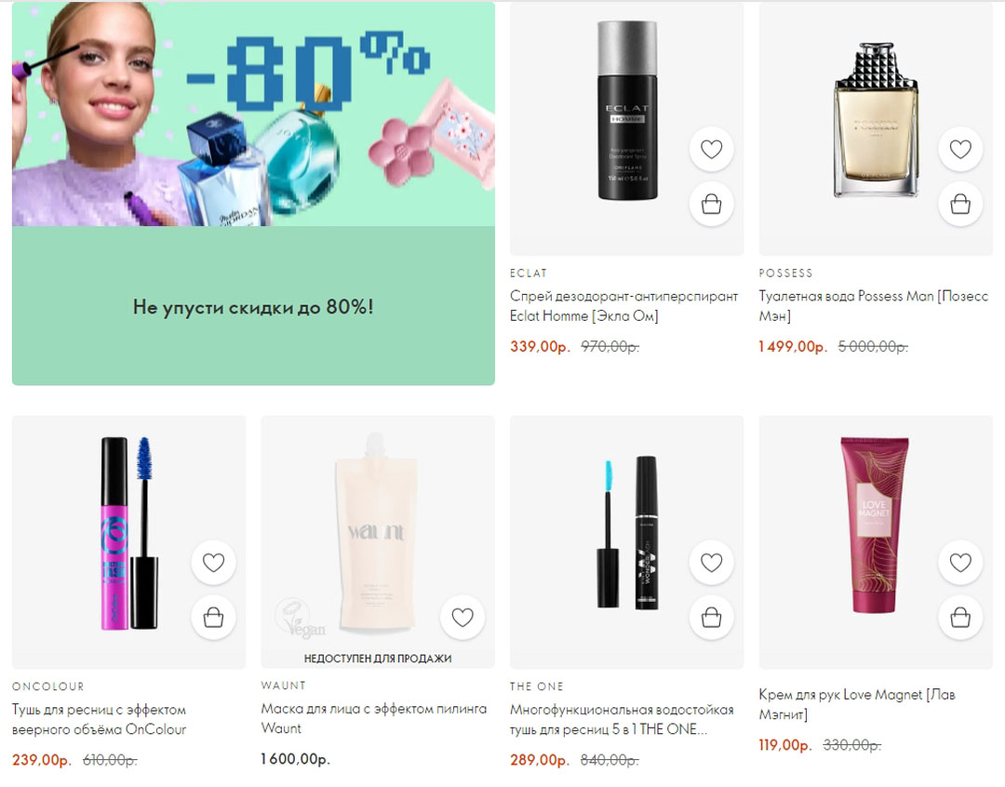Click 'Не упусти скидки до 80%!' text
1005x787 pixels.
click(x=253, y=307)
